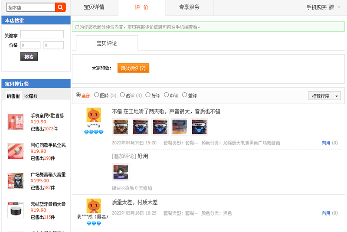Open the mobile purchase QR code icon
This screenshot has height=232, width=347.
click(x=331, y=7)
